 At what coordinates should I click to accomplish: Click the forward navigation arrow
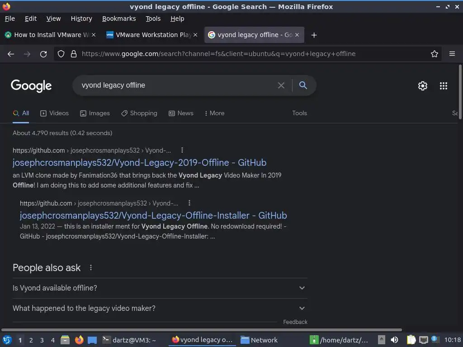27,54
